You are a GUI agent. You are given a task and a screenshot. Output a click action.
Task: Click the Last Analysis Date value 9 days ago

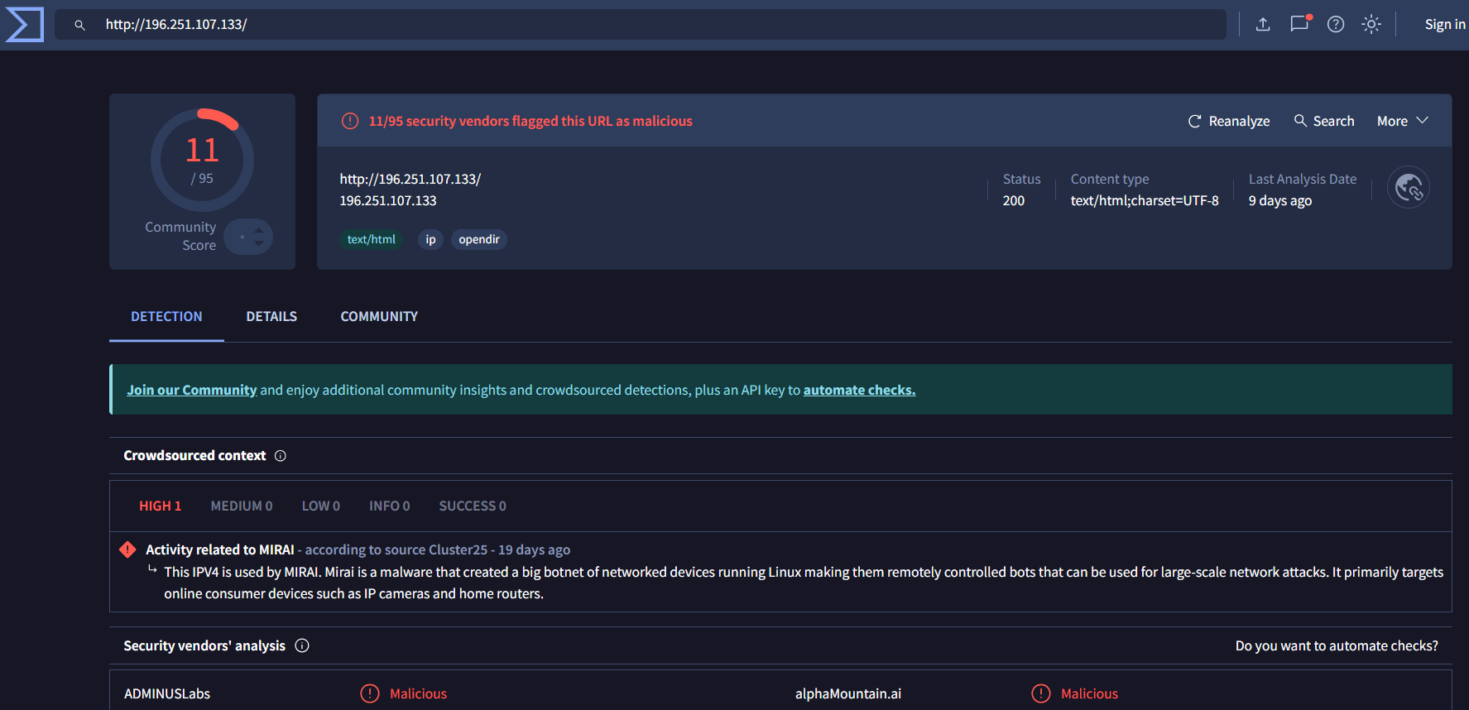point(1280,200)
